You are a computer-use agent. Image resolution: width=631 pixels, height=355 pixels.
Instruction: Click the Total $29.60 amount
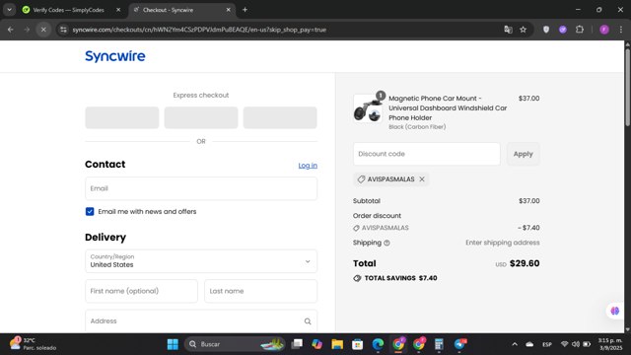pyautogui.click(x=525, y=263)
